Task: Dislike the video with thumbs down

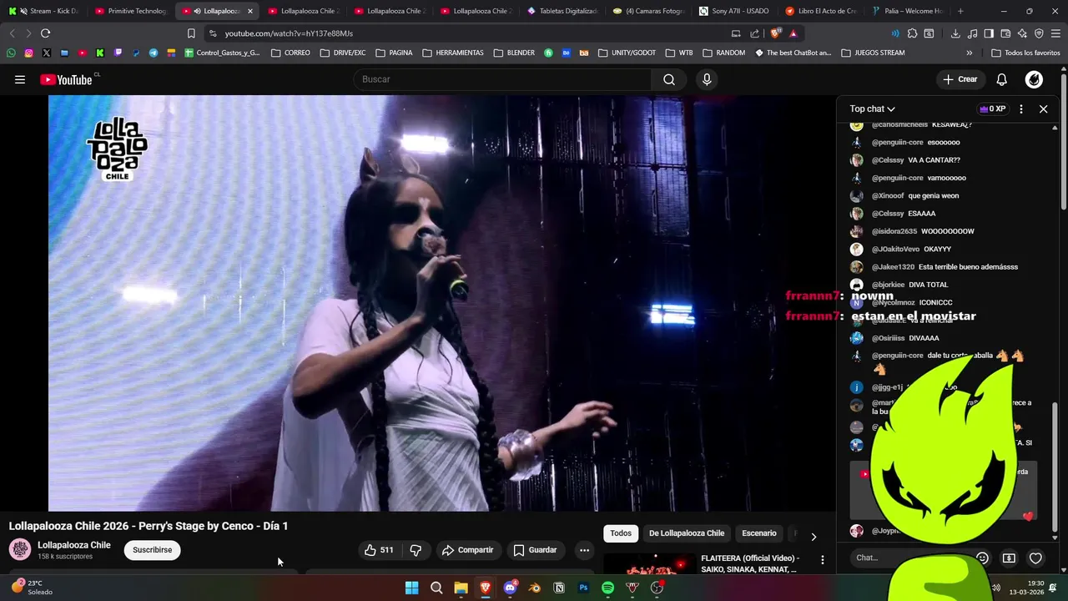Action: coord(416,550)
